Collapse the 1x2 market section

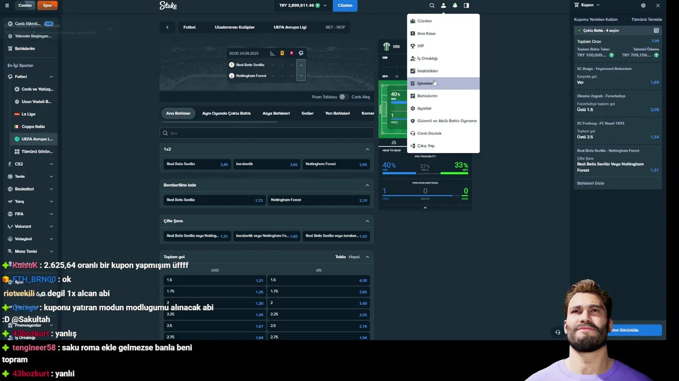point(367,149)
